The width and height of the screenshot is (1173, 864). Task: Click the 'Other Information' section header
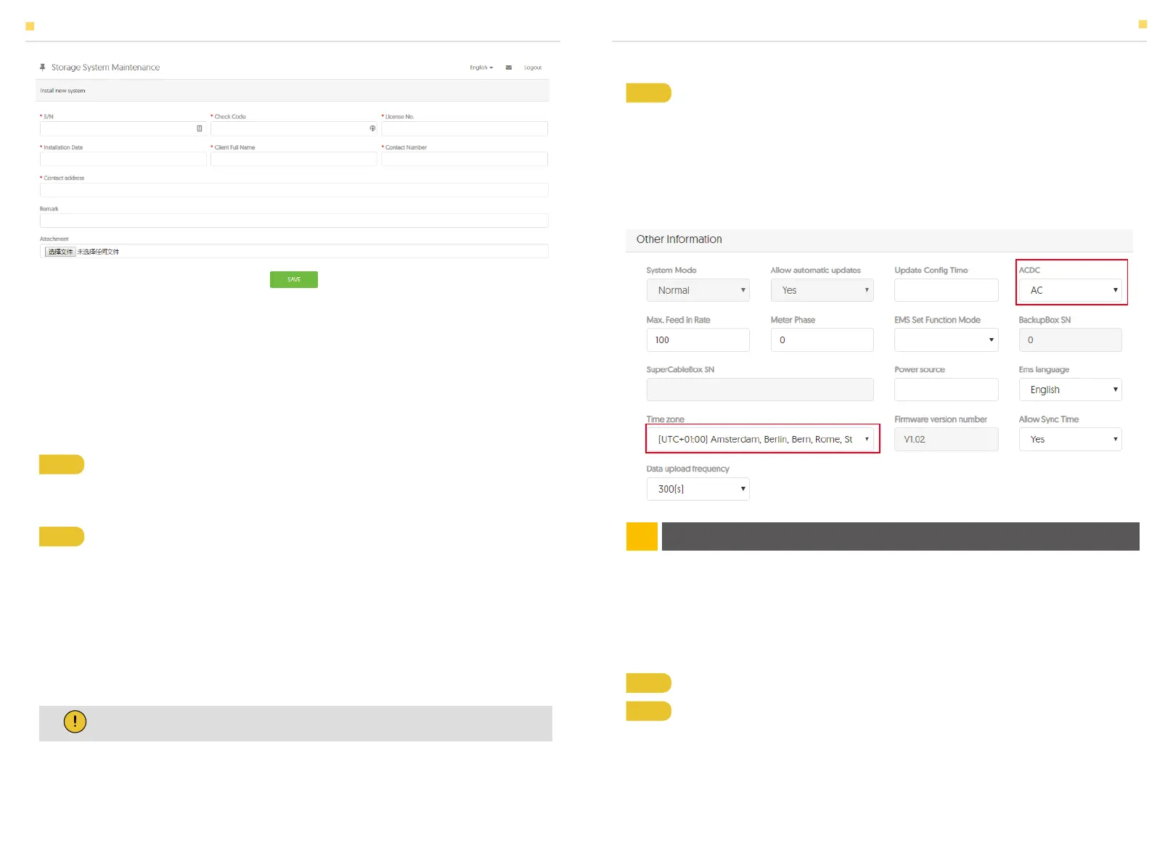coord(679,239)
